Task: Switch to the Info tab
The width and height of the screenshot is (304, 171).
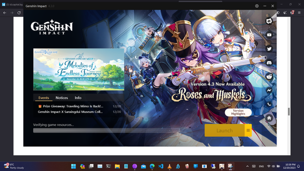Action: (x=78, y=98)
